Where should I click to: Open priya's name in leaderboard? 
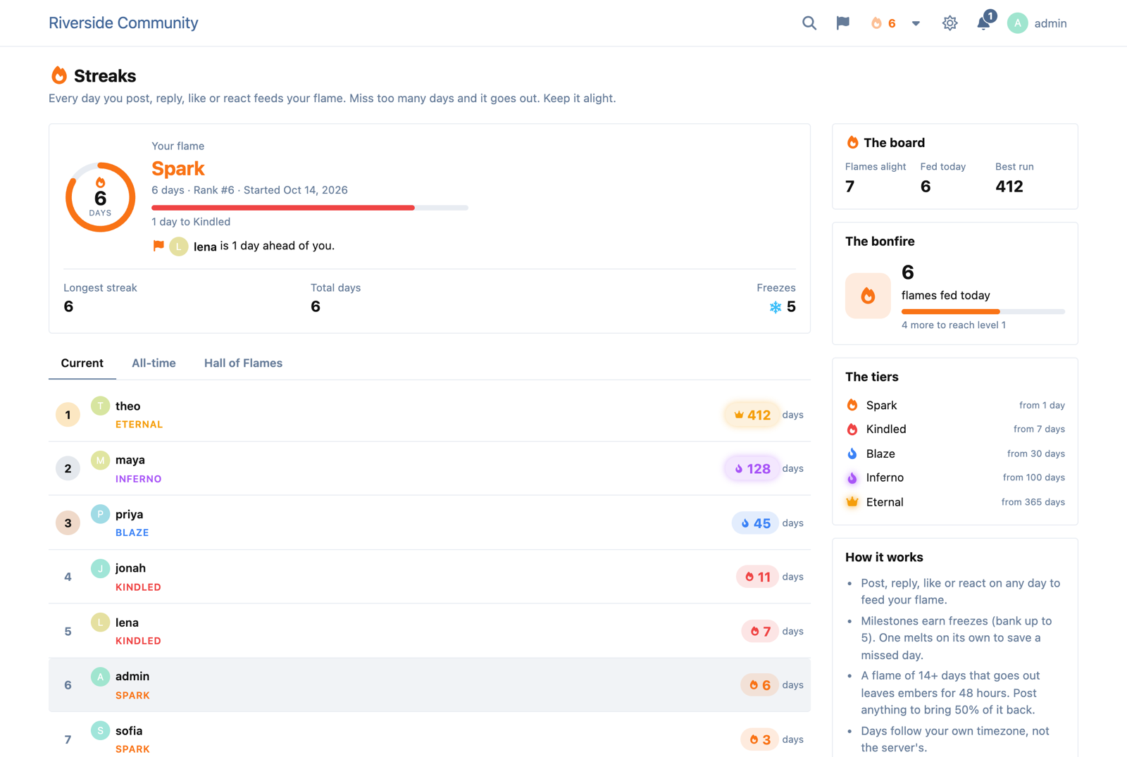pyautogui.click(x=129, y=515)
